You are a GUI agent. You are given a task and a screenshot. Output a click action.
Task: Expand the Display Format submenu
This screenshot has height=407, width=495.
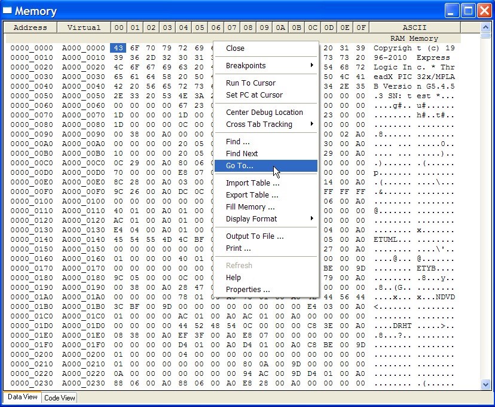[250, 218]
